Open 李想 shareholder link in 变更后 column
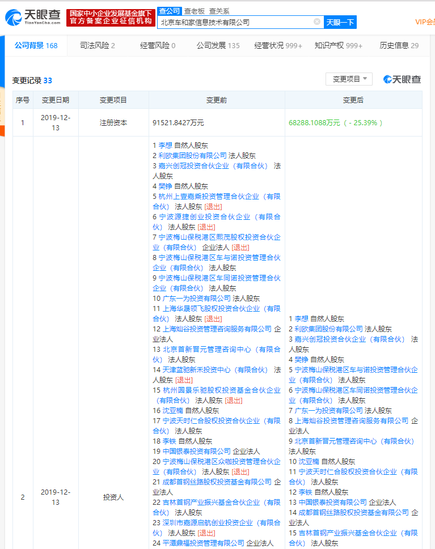 [x=302, y=318]
